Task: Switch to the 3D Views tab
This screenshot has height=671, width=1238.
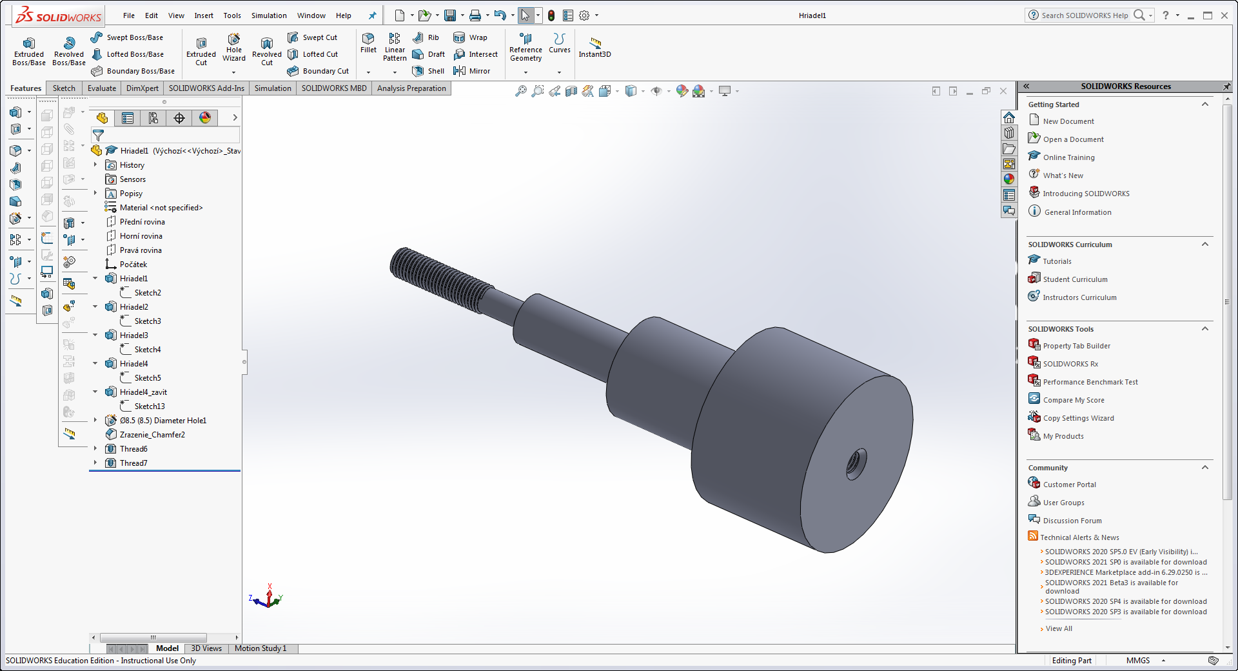Action: click(206, 648)
